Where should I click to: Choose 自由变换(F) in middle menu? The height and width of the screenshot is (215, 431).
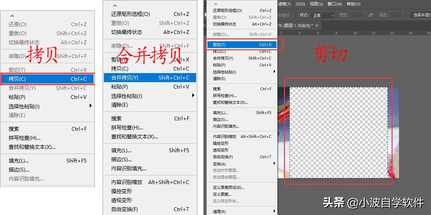click(x=150, y=209)
